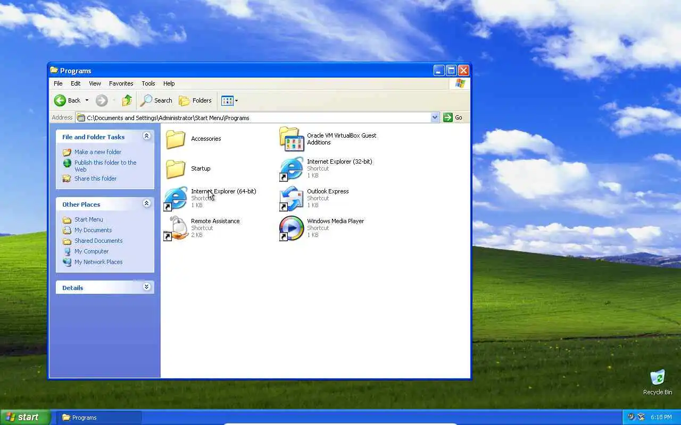This screenshot has width=681, height=425.
Task: Go to My Network Places link
Action: pos(98,262)
